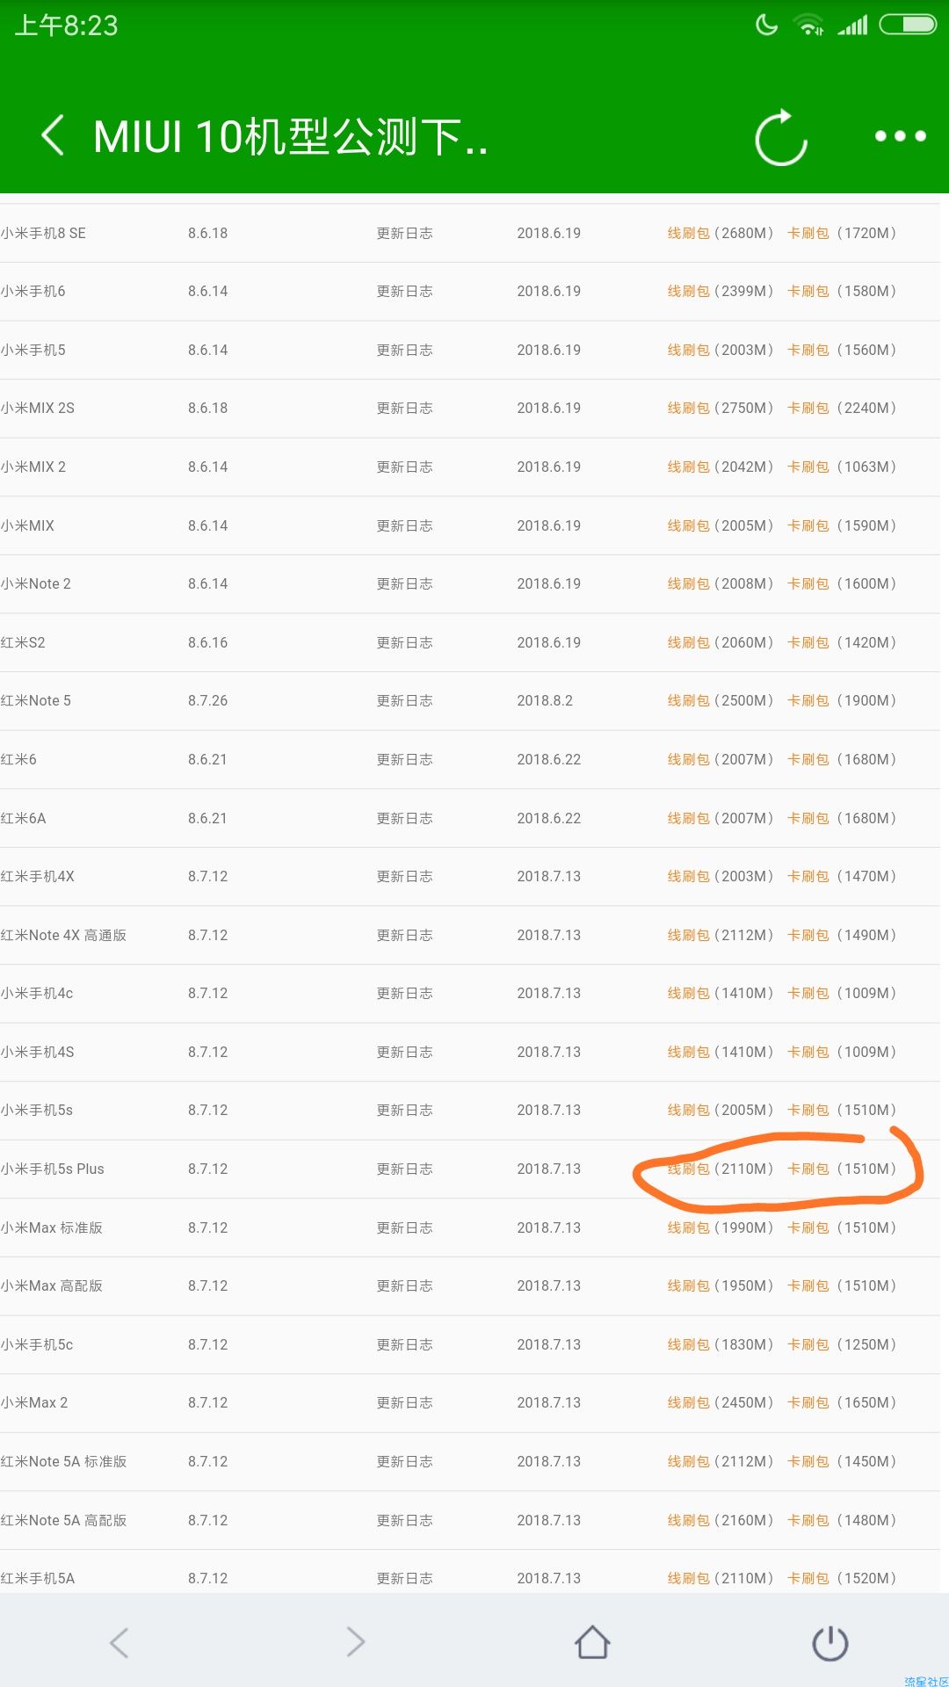949x1687 pixels.
Task: Open the three-dot more options menu
Action: pyautogui.click(x=901, y=135)
